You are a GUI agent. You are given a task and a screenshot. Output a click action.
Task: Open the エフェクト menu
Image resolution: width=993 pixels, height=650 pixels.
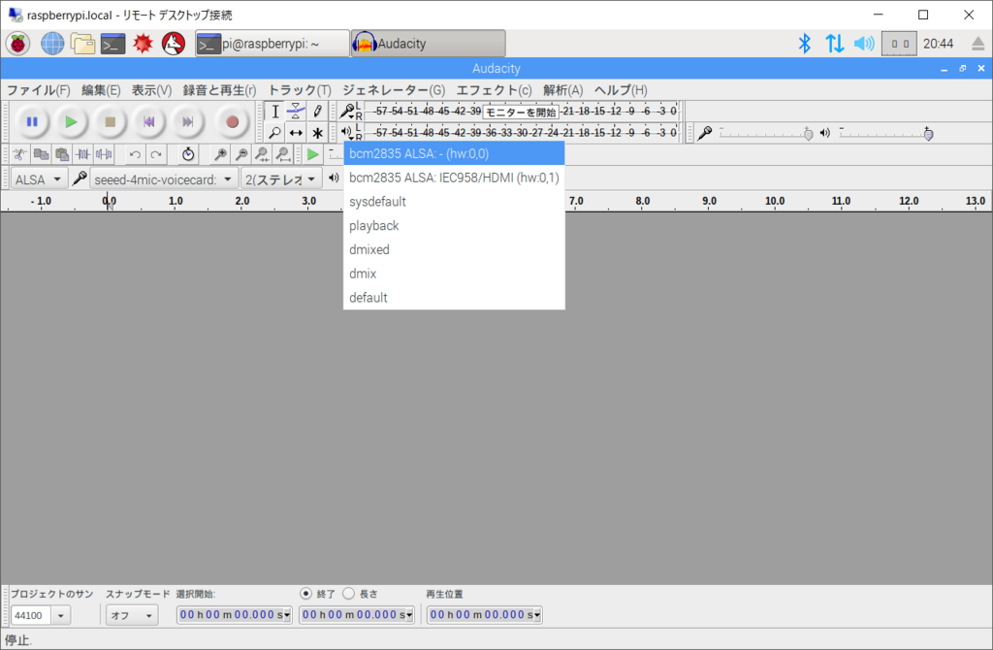[x=494, y=90]
